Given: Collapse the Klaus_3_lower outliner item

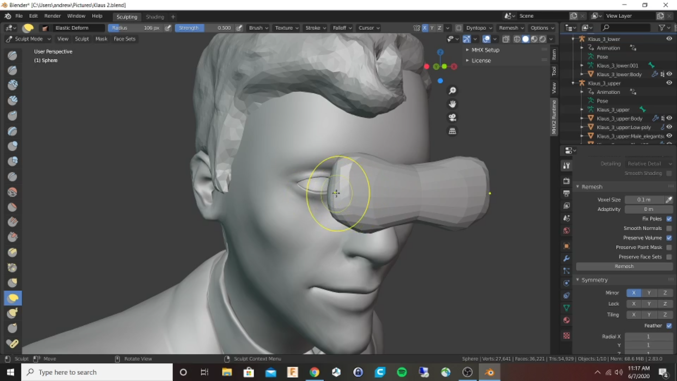Looking at the screenshot, I should click(x=573, y=39).
